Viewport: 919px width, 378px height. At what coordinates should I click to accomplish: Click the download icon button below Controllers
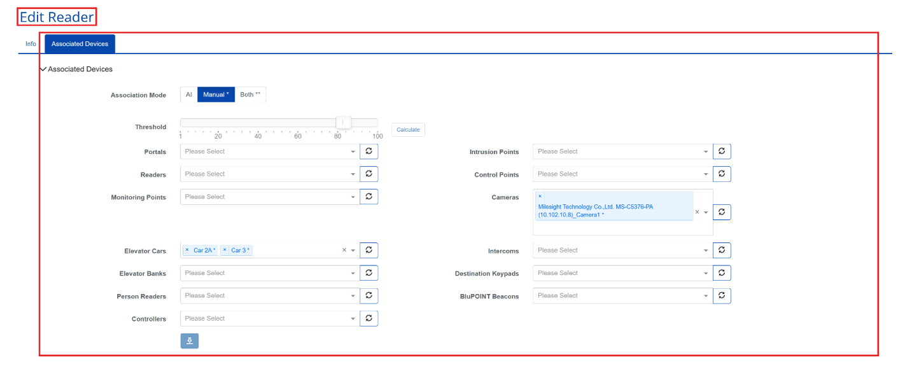(x=189, y=341)
